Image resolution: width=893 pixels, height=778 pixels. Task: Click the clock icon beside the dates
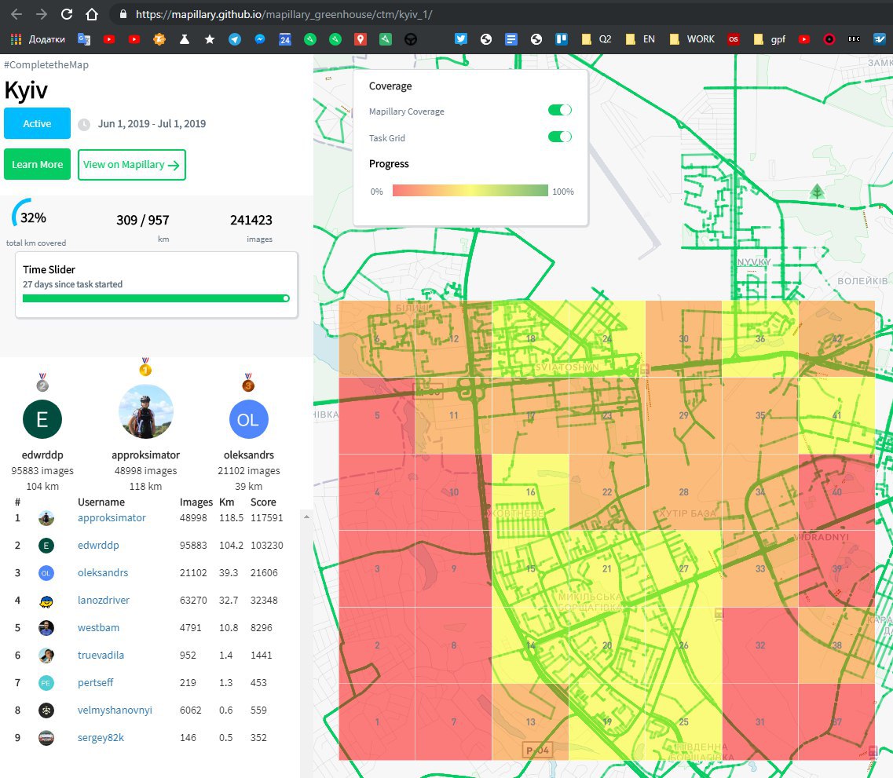[84, 125]
